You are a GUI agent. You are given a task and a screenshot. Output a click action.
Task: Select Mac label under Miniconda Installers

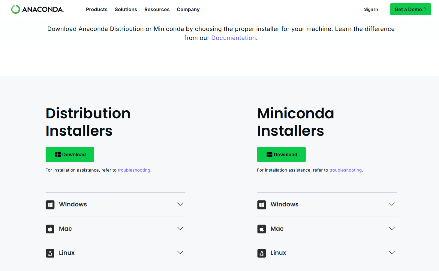coord(277,229)
